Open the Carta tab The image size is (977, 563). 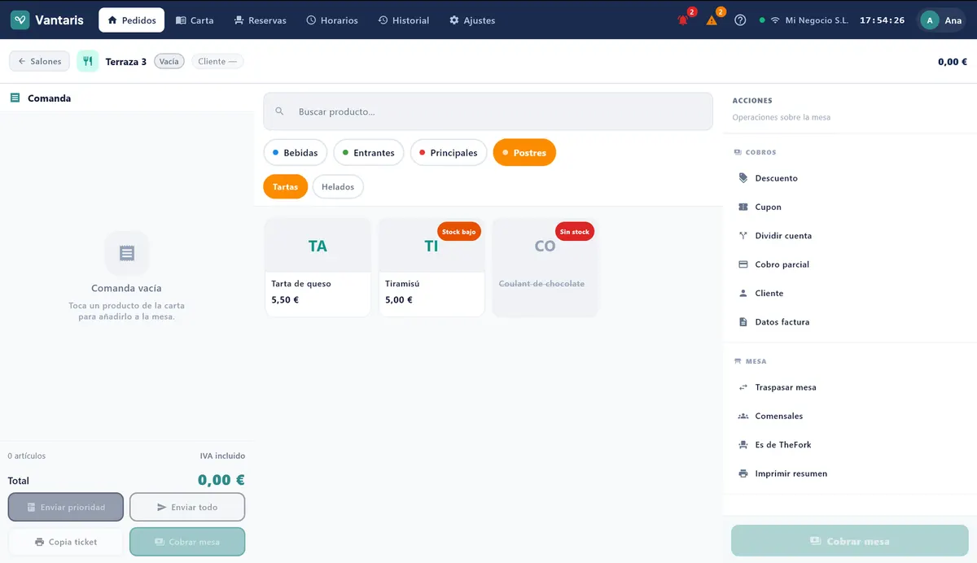pyautogui.click(x=195, y=20)
